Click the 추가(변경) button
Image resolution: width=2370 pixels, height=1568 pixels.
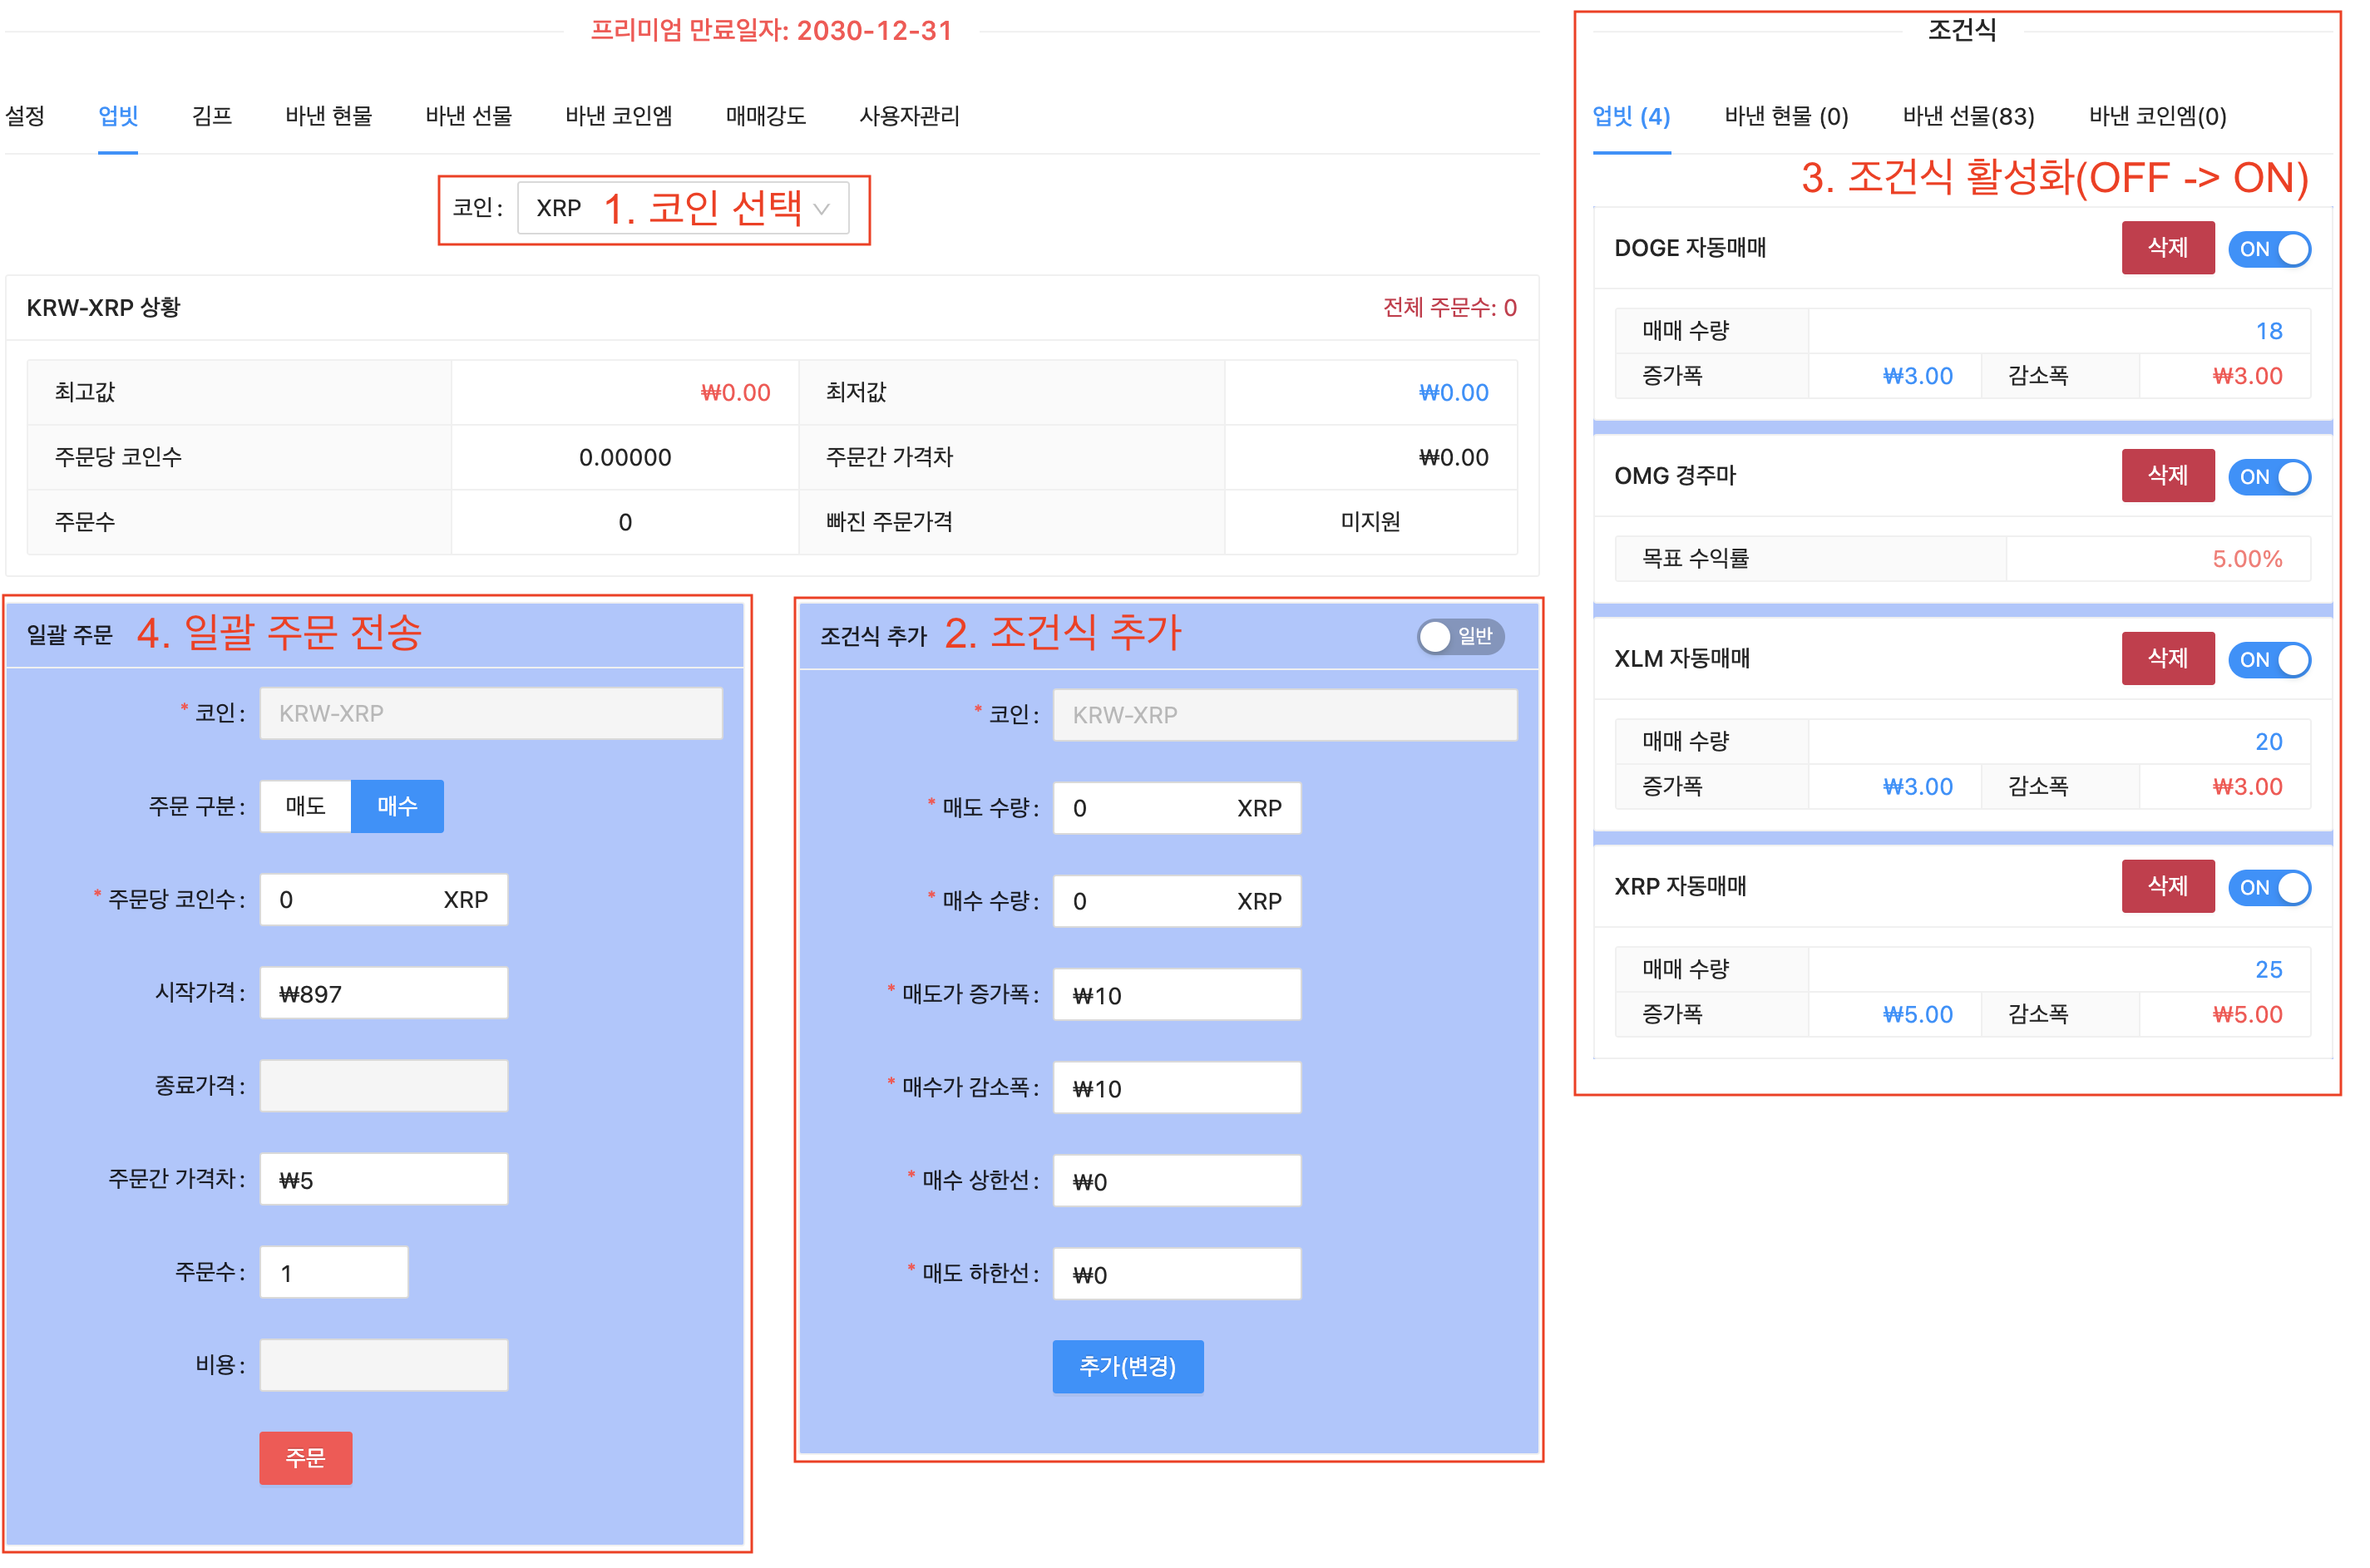pyautogui.click(x=1127, y=1366)
